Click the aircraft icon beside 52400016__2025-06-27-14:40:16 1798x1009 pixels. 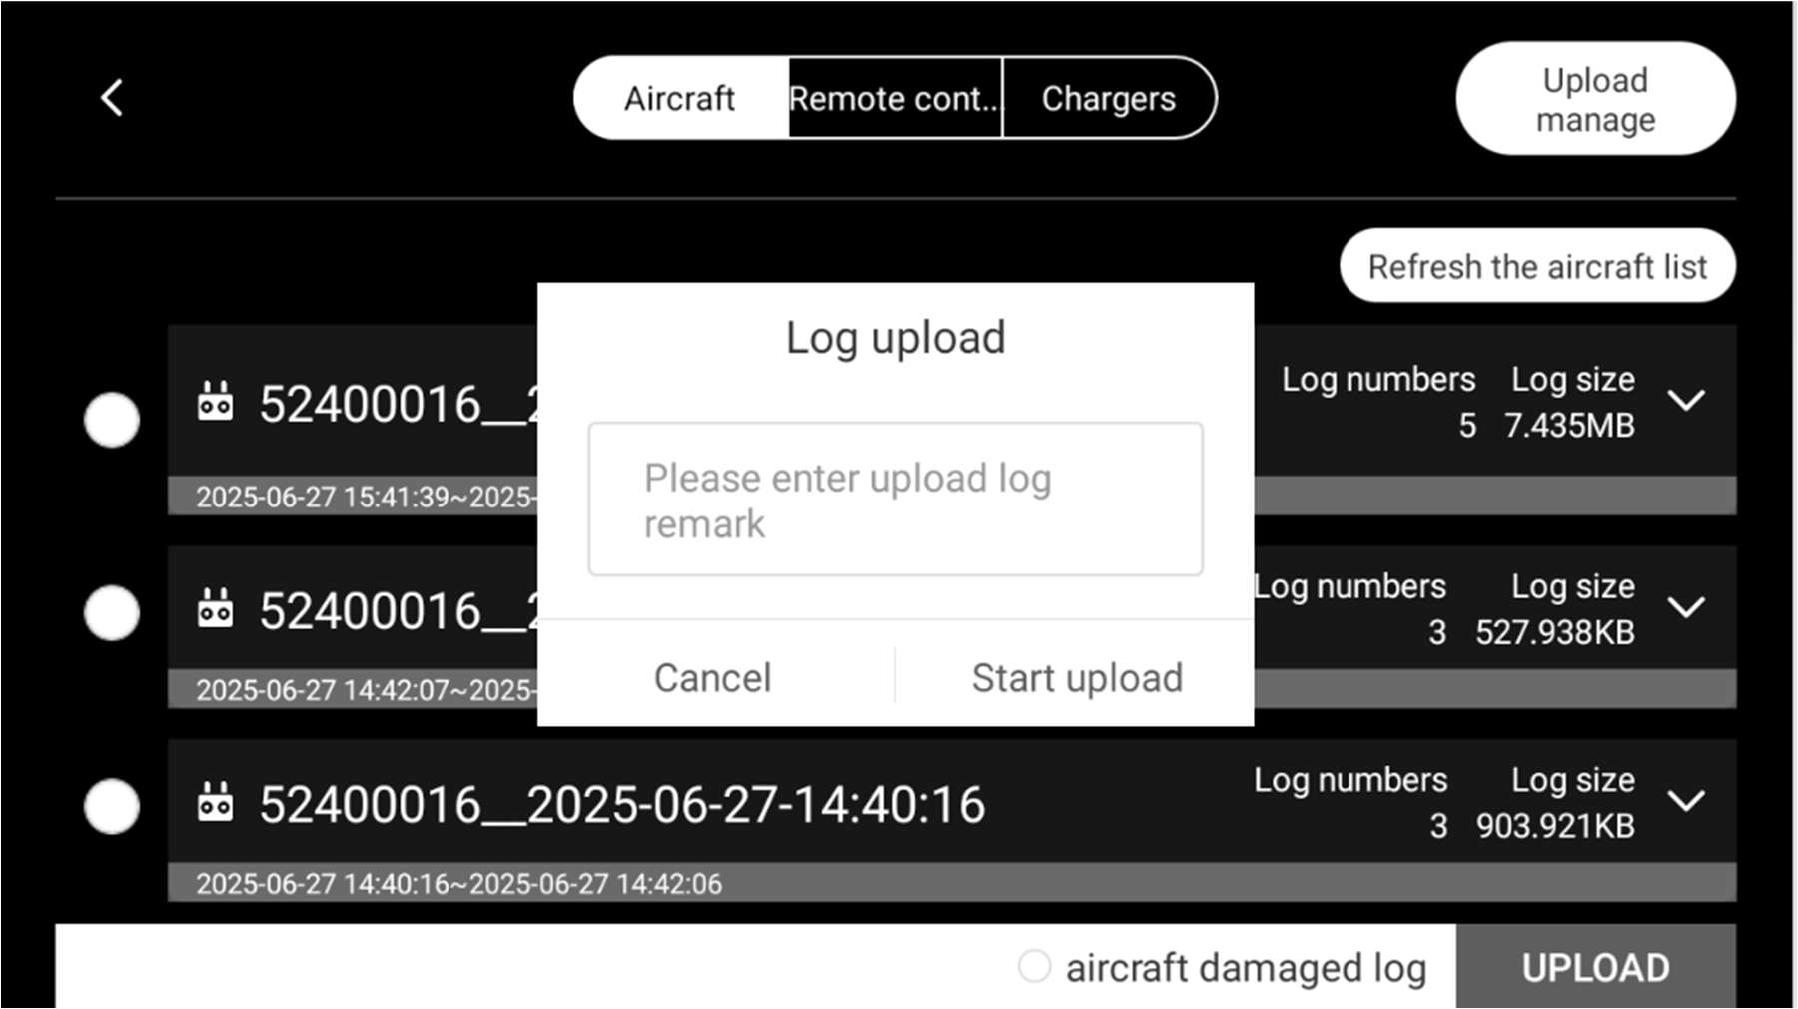click(x=215, y=802)
